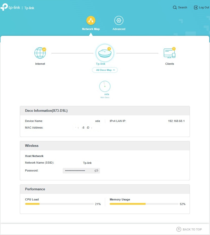The image size is (210, 235).
Task: Click the IPv4 LAN IP value 192.168.68.1
Action: 176,121
